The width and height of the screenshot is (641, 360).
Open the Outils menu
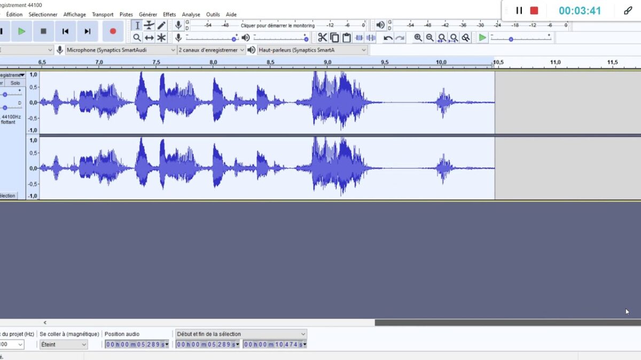point(213,14)
